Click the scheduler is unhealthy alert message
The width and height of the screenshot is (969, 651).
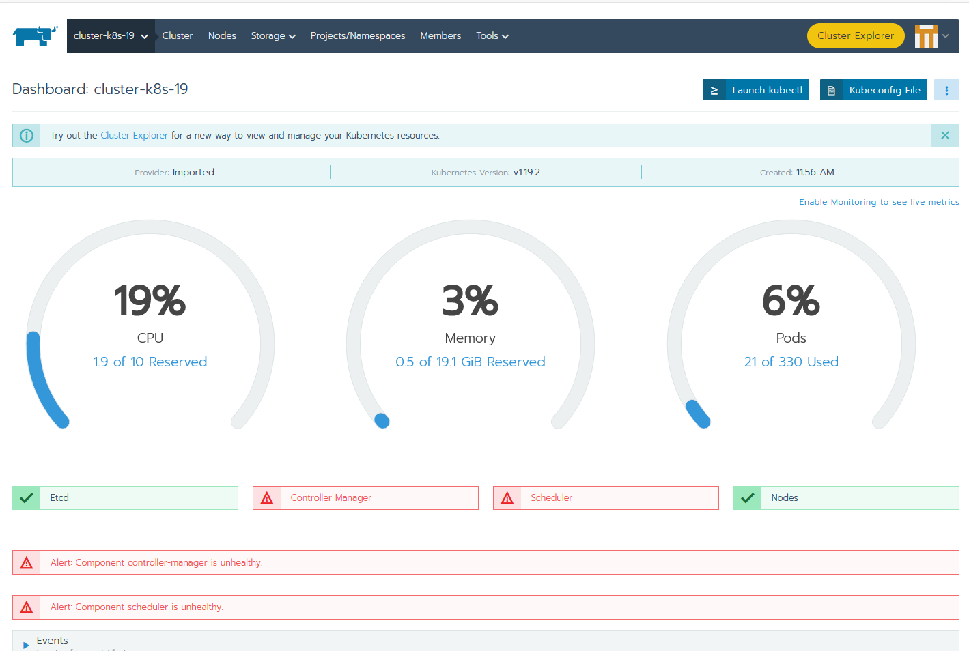137,607
